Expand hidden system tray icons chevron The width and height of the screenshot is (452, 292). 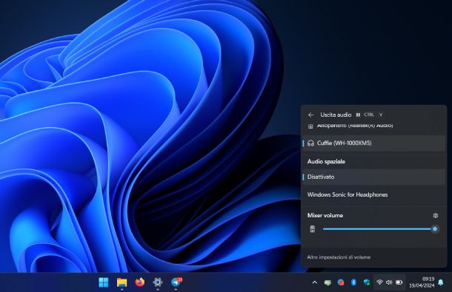click(315, 282)
